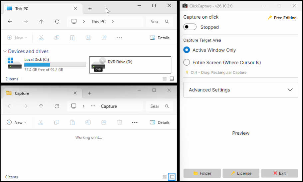Show hidden path via ellipsis in Capture address bar
Image resolution: width=303 pixels, height=182 pixels.
(x=93, y=106)
